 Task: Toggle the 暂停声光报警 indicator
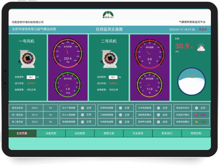click(158, 122)
